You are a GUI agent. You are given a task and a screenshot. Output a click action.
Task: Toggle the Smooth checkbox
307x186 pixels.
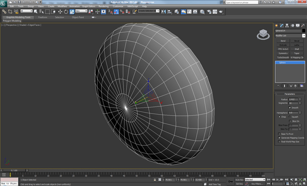290,107
